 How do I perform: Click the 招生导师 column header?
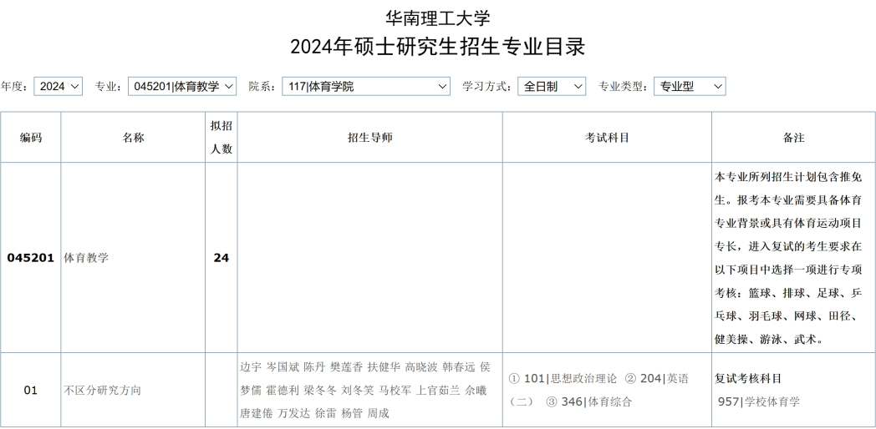click(x=369, y=138)
